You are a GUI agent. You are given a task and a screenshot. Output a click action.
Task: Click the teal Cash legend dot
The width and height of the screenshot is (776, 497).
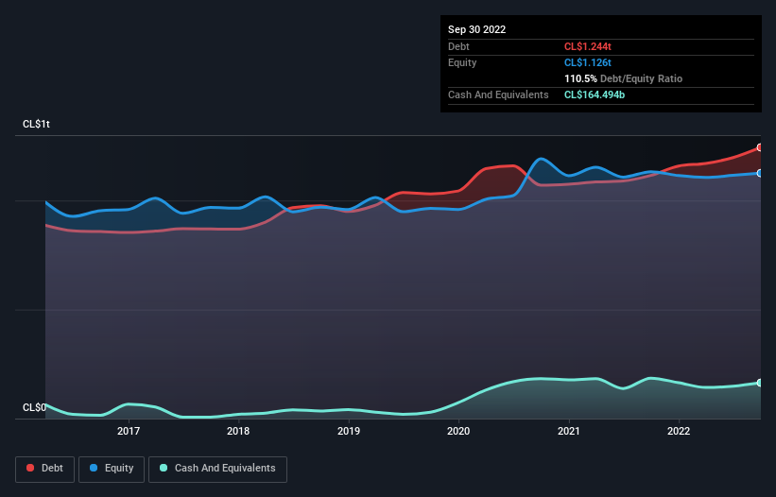164,468
